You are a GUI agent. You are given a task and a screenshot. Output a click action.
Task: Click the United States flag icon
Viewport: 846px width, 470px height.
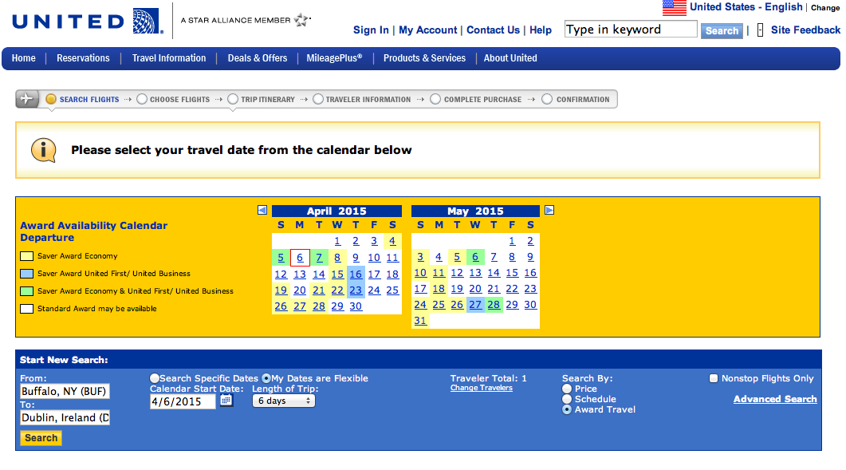point(674,8)
